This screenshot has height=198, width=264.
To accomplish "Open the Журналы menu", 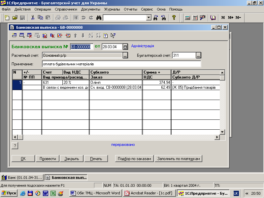I will (x=112, y=9).
